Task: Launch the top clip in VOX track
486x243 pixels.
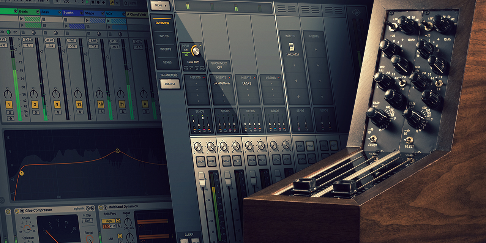Action: point(108,21)
